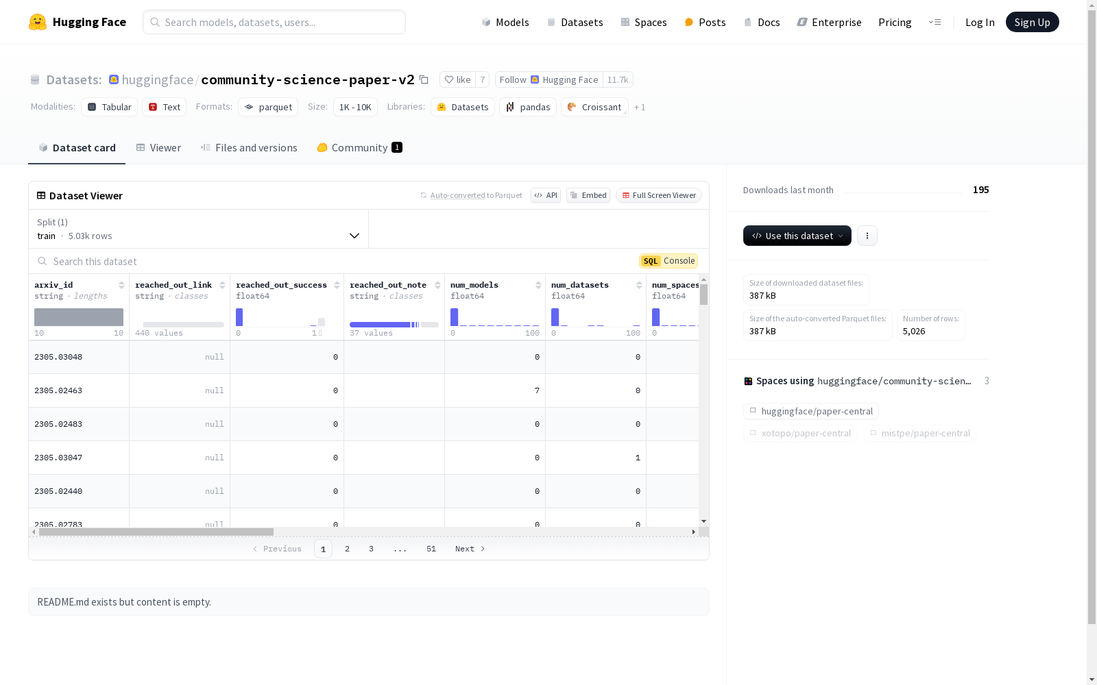Go to page 2 of the table
Viewport: 1097px width, 685px height.
[x=348, y=549]
